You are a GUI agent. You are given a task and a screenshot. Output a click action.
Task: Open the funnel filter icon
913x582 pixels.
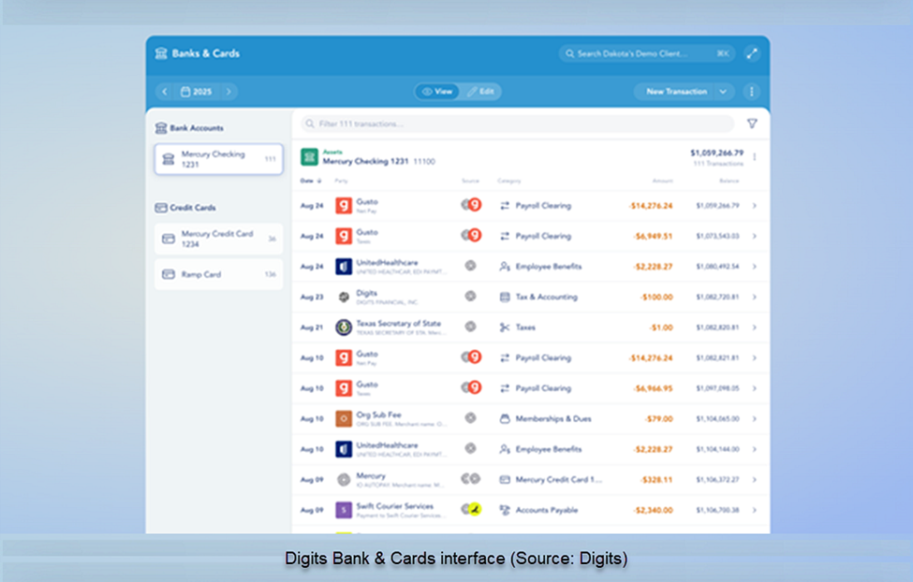[x=752, y=124]
